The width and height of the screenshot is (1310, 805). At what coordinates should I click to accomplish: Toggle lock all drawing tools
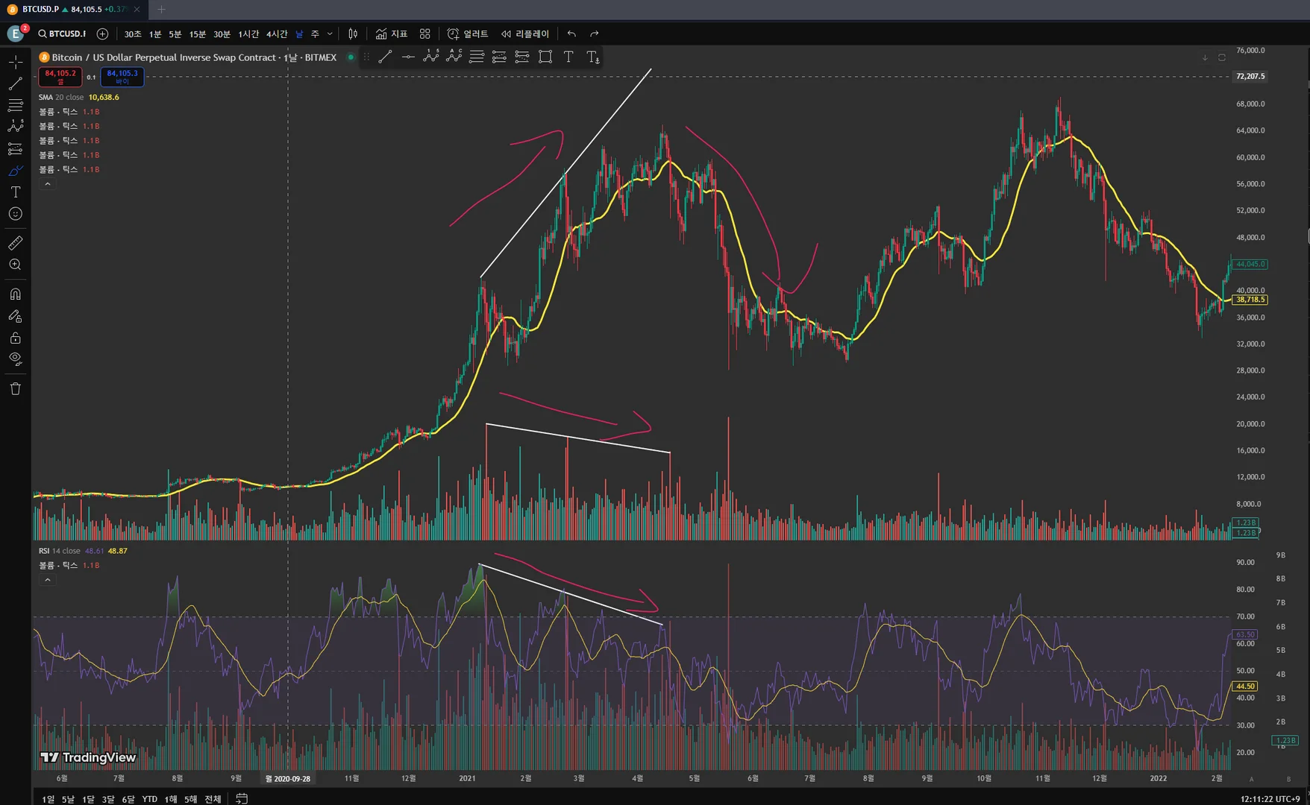[15, 338]
